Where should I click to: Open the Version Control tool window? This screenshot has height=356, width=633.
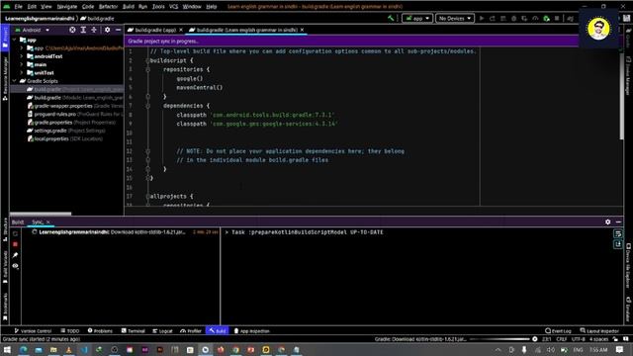coord(33,331)
